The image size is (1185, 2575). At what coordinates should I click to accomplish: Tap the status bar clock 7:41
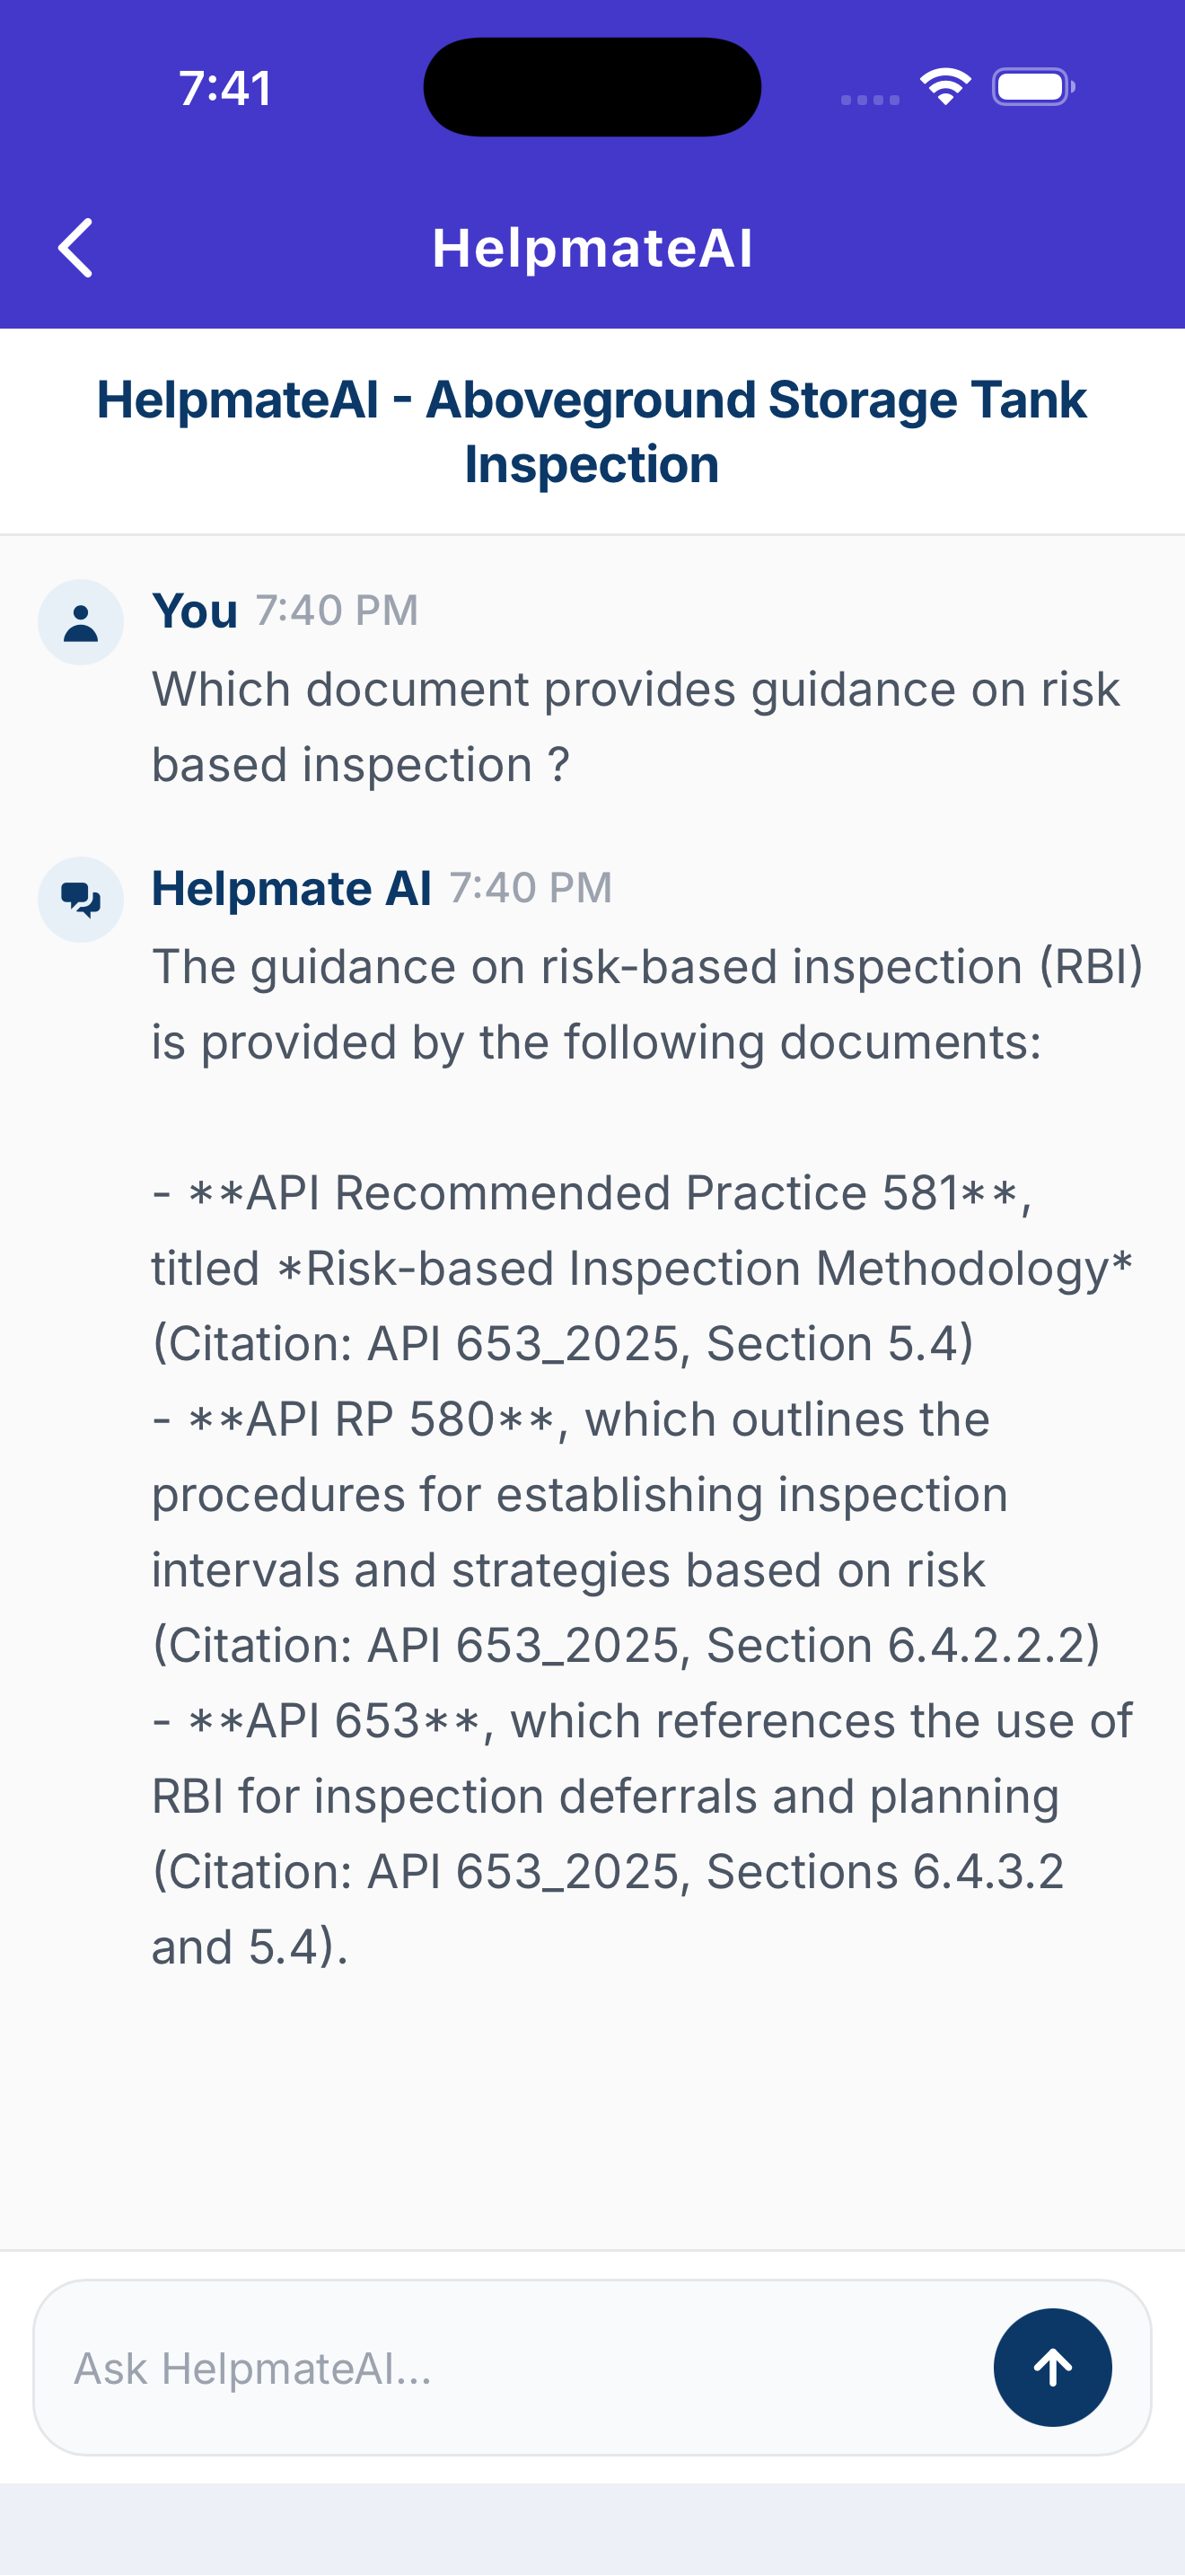pyautogui.click(x=226, y=88)
